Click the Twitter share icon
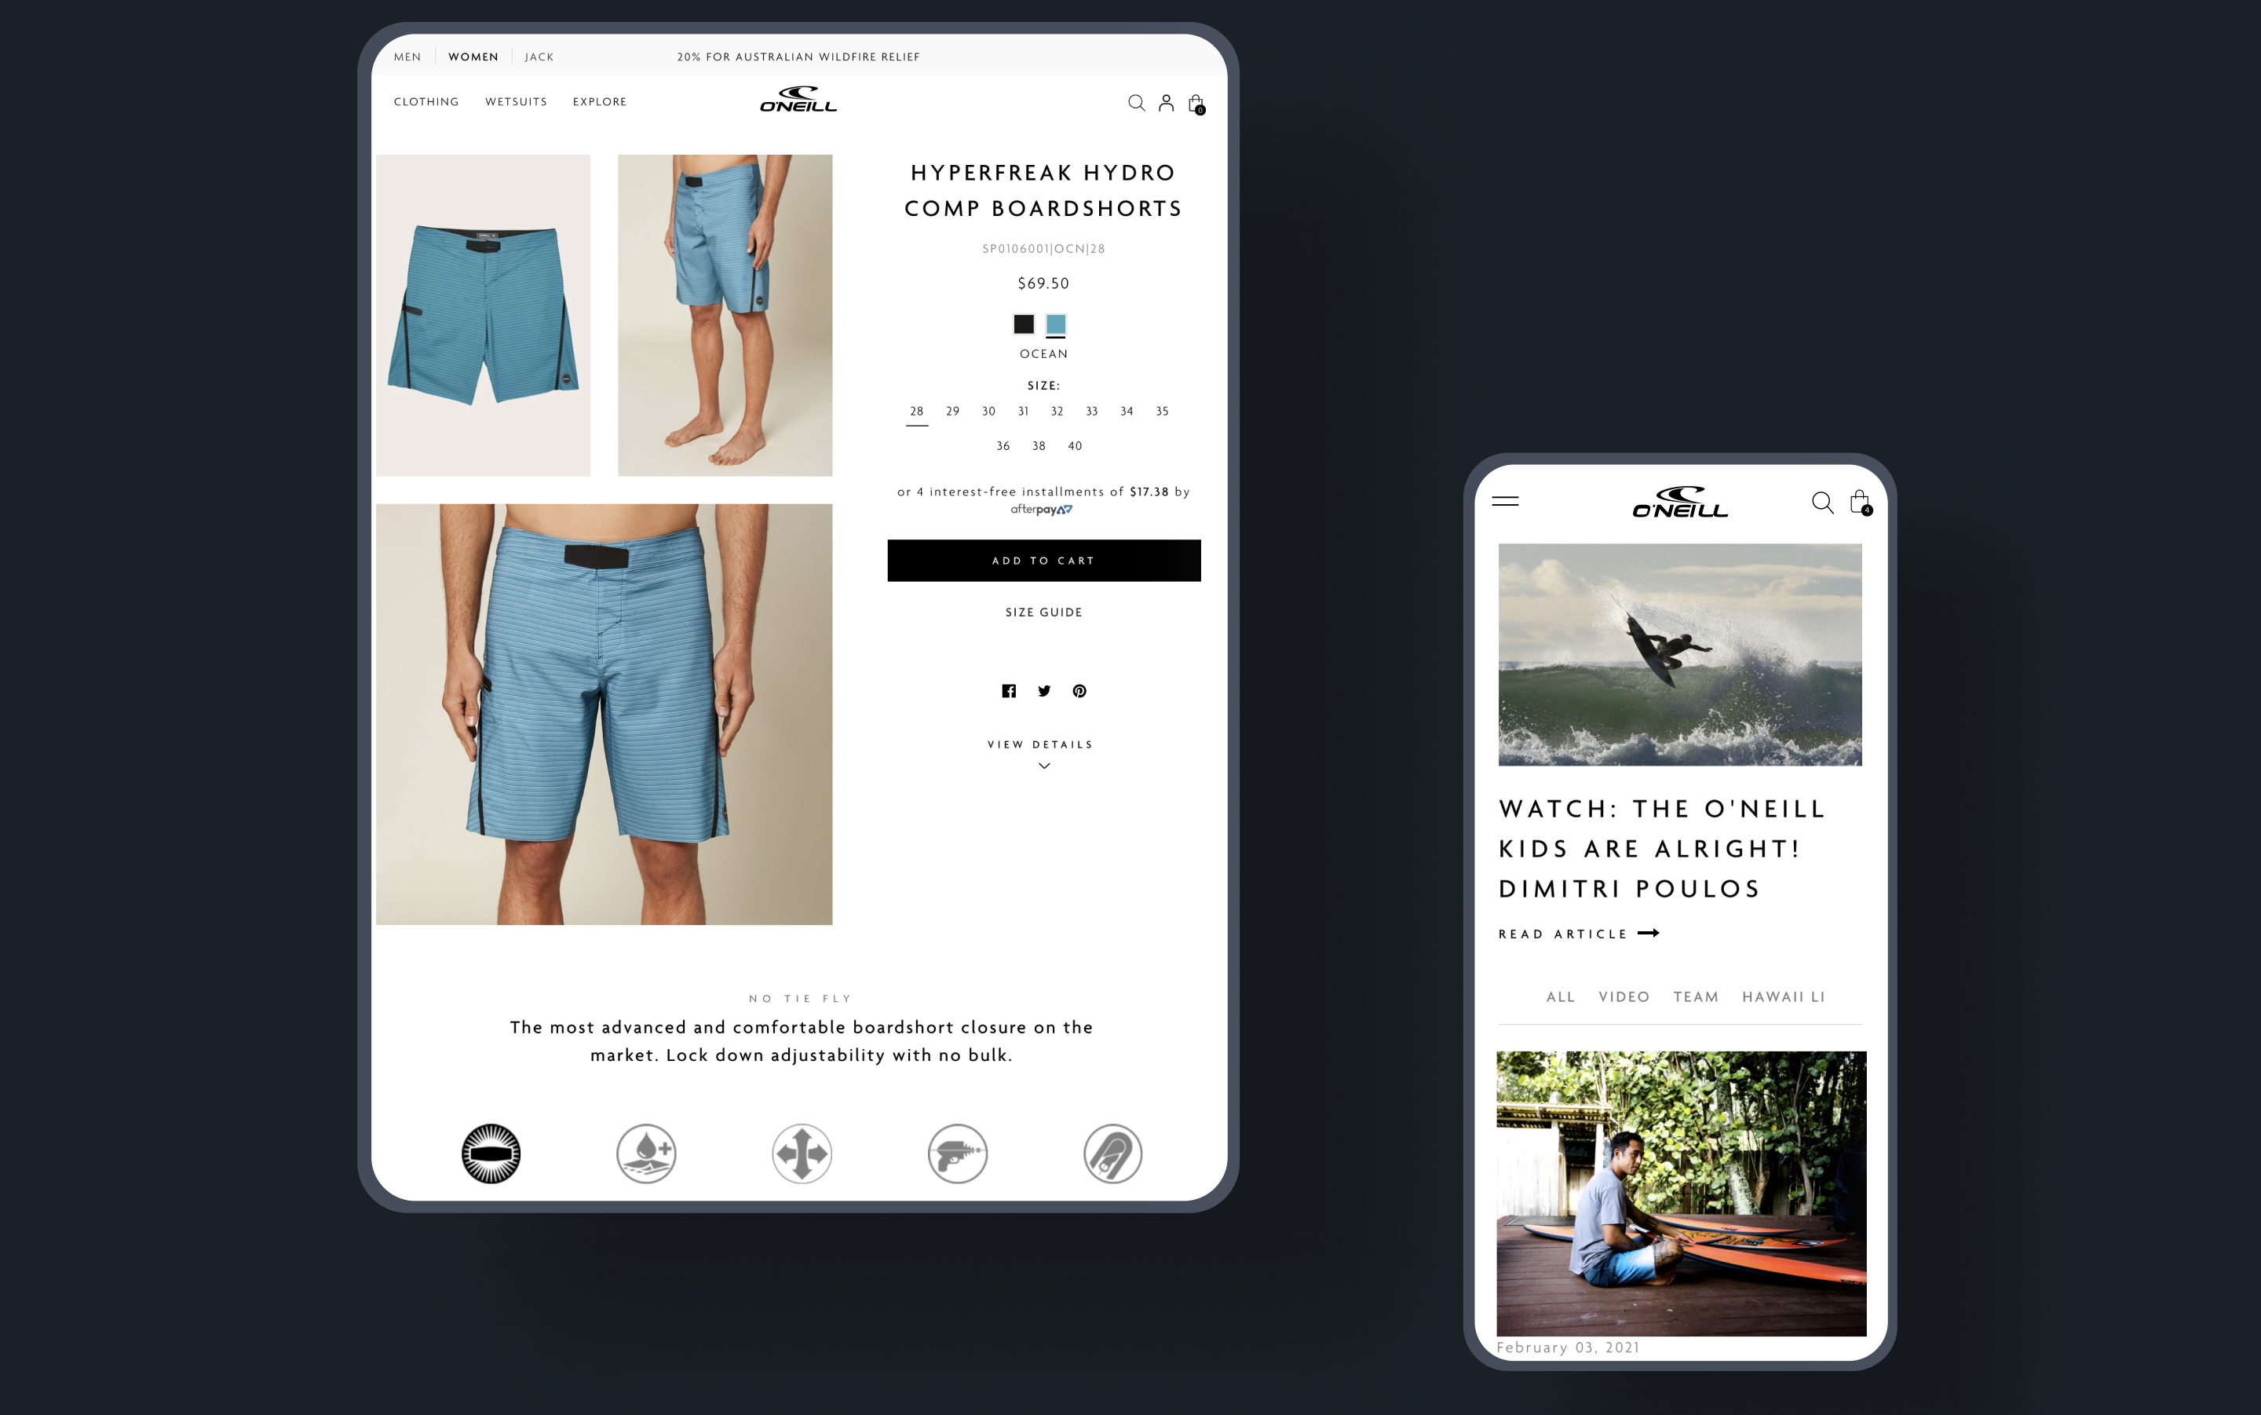 pos(1043,689)
